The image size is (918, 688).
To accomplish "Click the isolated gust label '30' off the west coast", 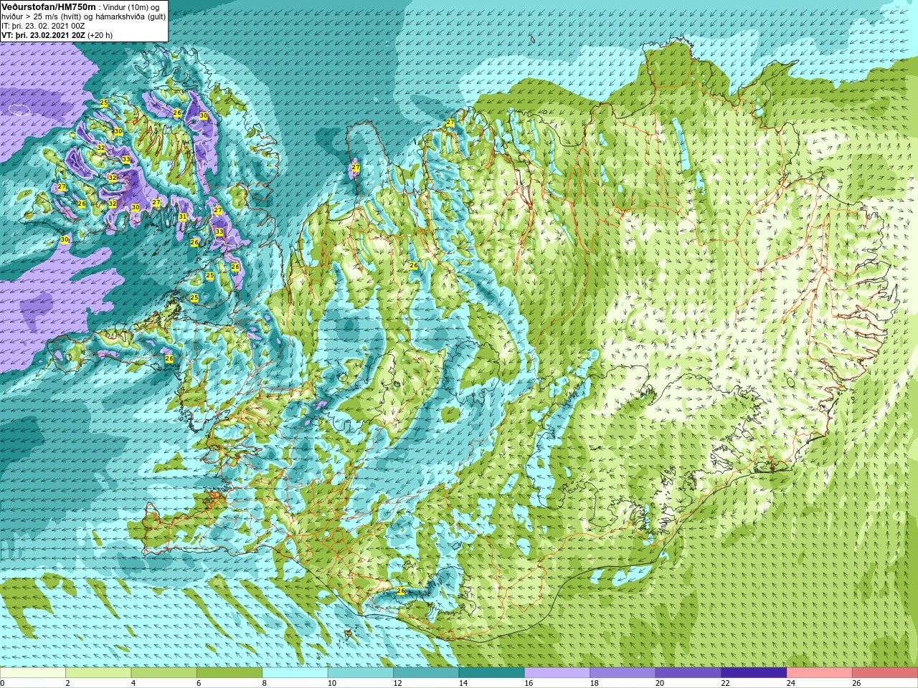I will pos(65,239).
